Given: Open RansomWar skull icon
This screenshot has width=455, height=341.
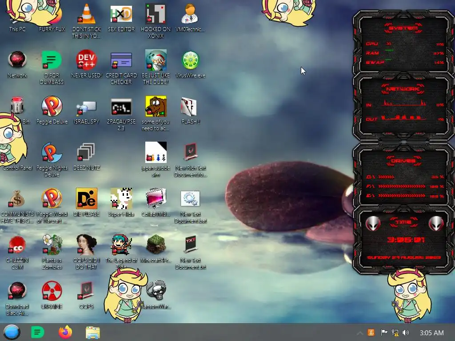Looking at the screenshot, I should pyautogui.click(x=157, y=295).
